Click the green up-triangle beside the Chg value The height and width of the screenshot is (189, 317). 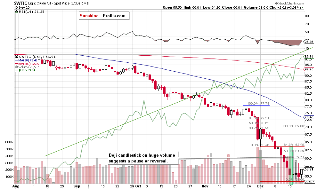[303, 8]
